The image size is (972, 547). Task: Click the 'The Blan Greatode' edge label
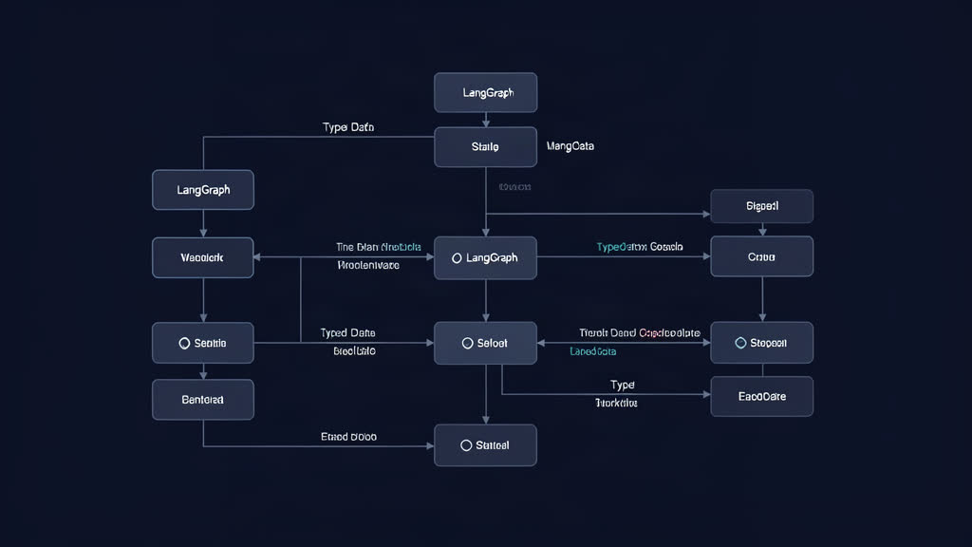tap(378, 247)
